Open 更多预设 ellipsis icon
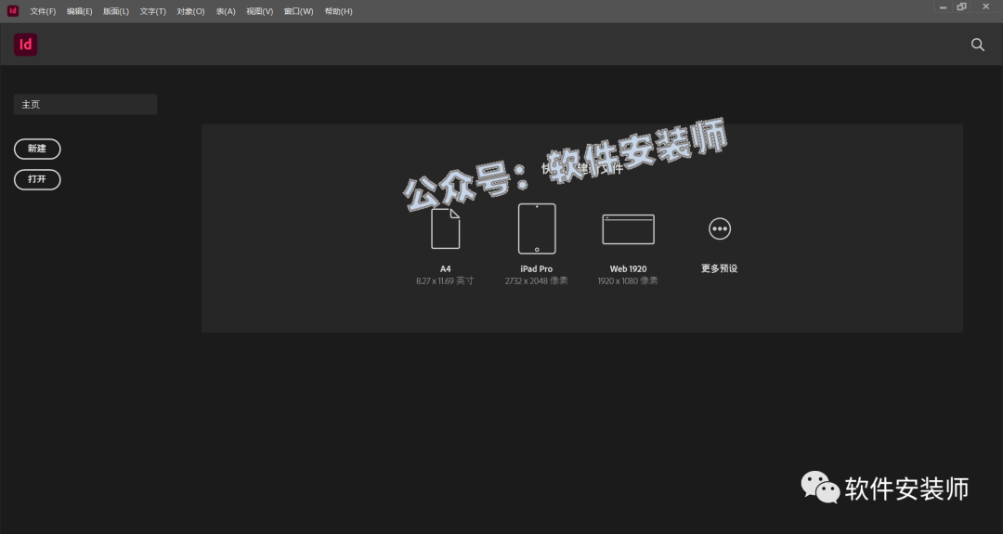This screenshot has width=1003, height=534. tap(720, 228)
